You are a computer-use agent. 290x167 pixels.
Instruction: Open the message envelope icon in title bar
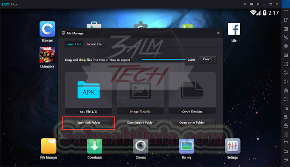click(x=251, y=4)
